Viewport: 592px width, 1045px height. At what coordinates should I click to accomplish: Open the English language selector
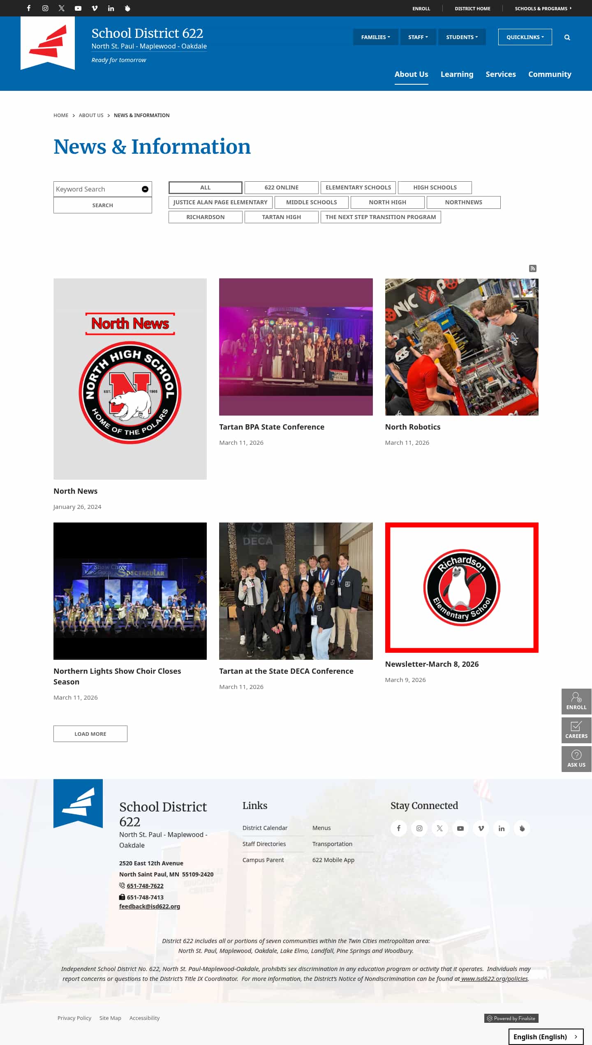(x=546, y=1037)
